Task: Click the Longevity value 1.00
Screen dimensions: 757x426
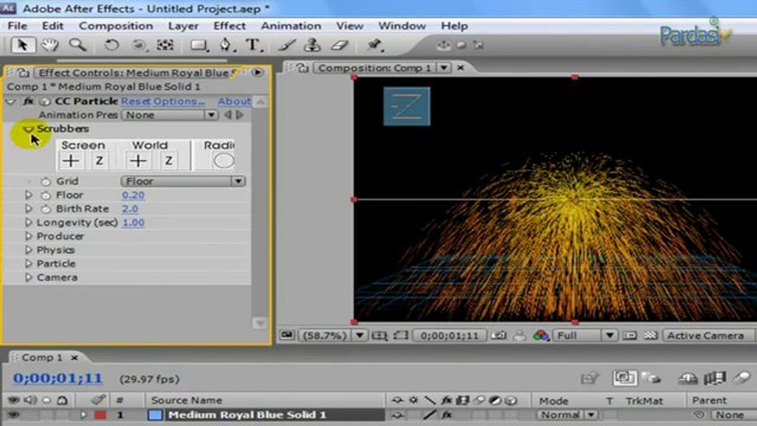Action: tap(133, 222)
